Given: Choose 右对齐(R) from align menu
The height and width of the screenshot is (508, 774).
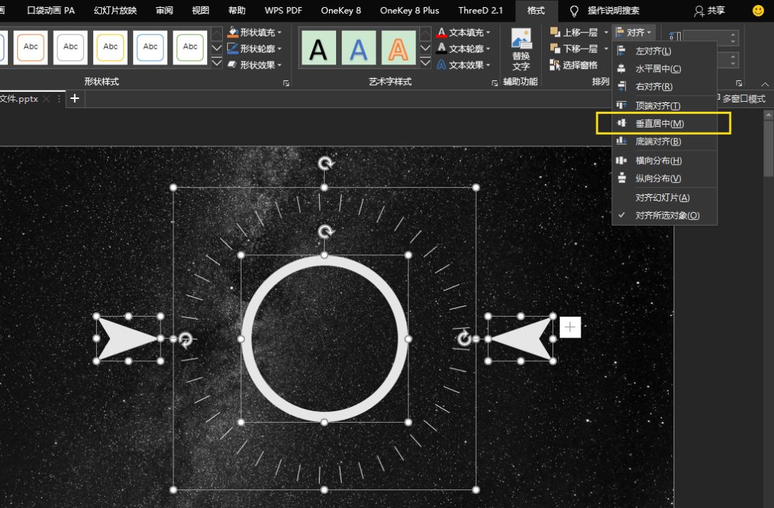Looking at the screenshot, I should (664, 87).
